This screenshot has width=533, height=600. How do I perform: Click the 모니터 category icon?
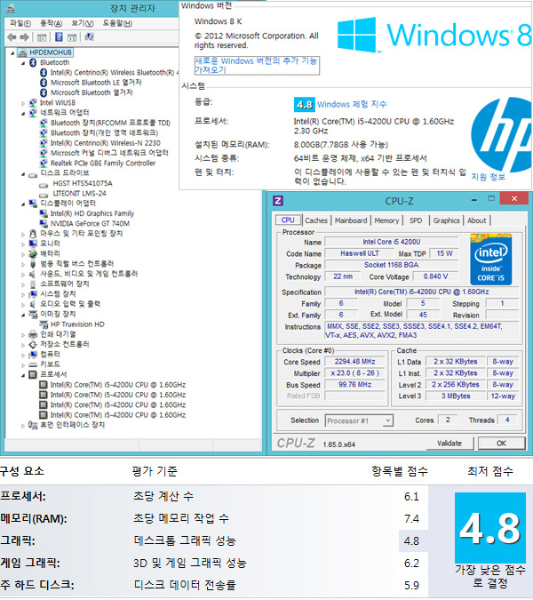tap(33, 244)
